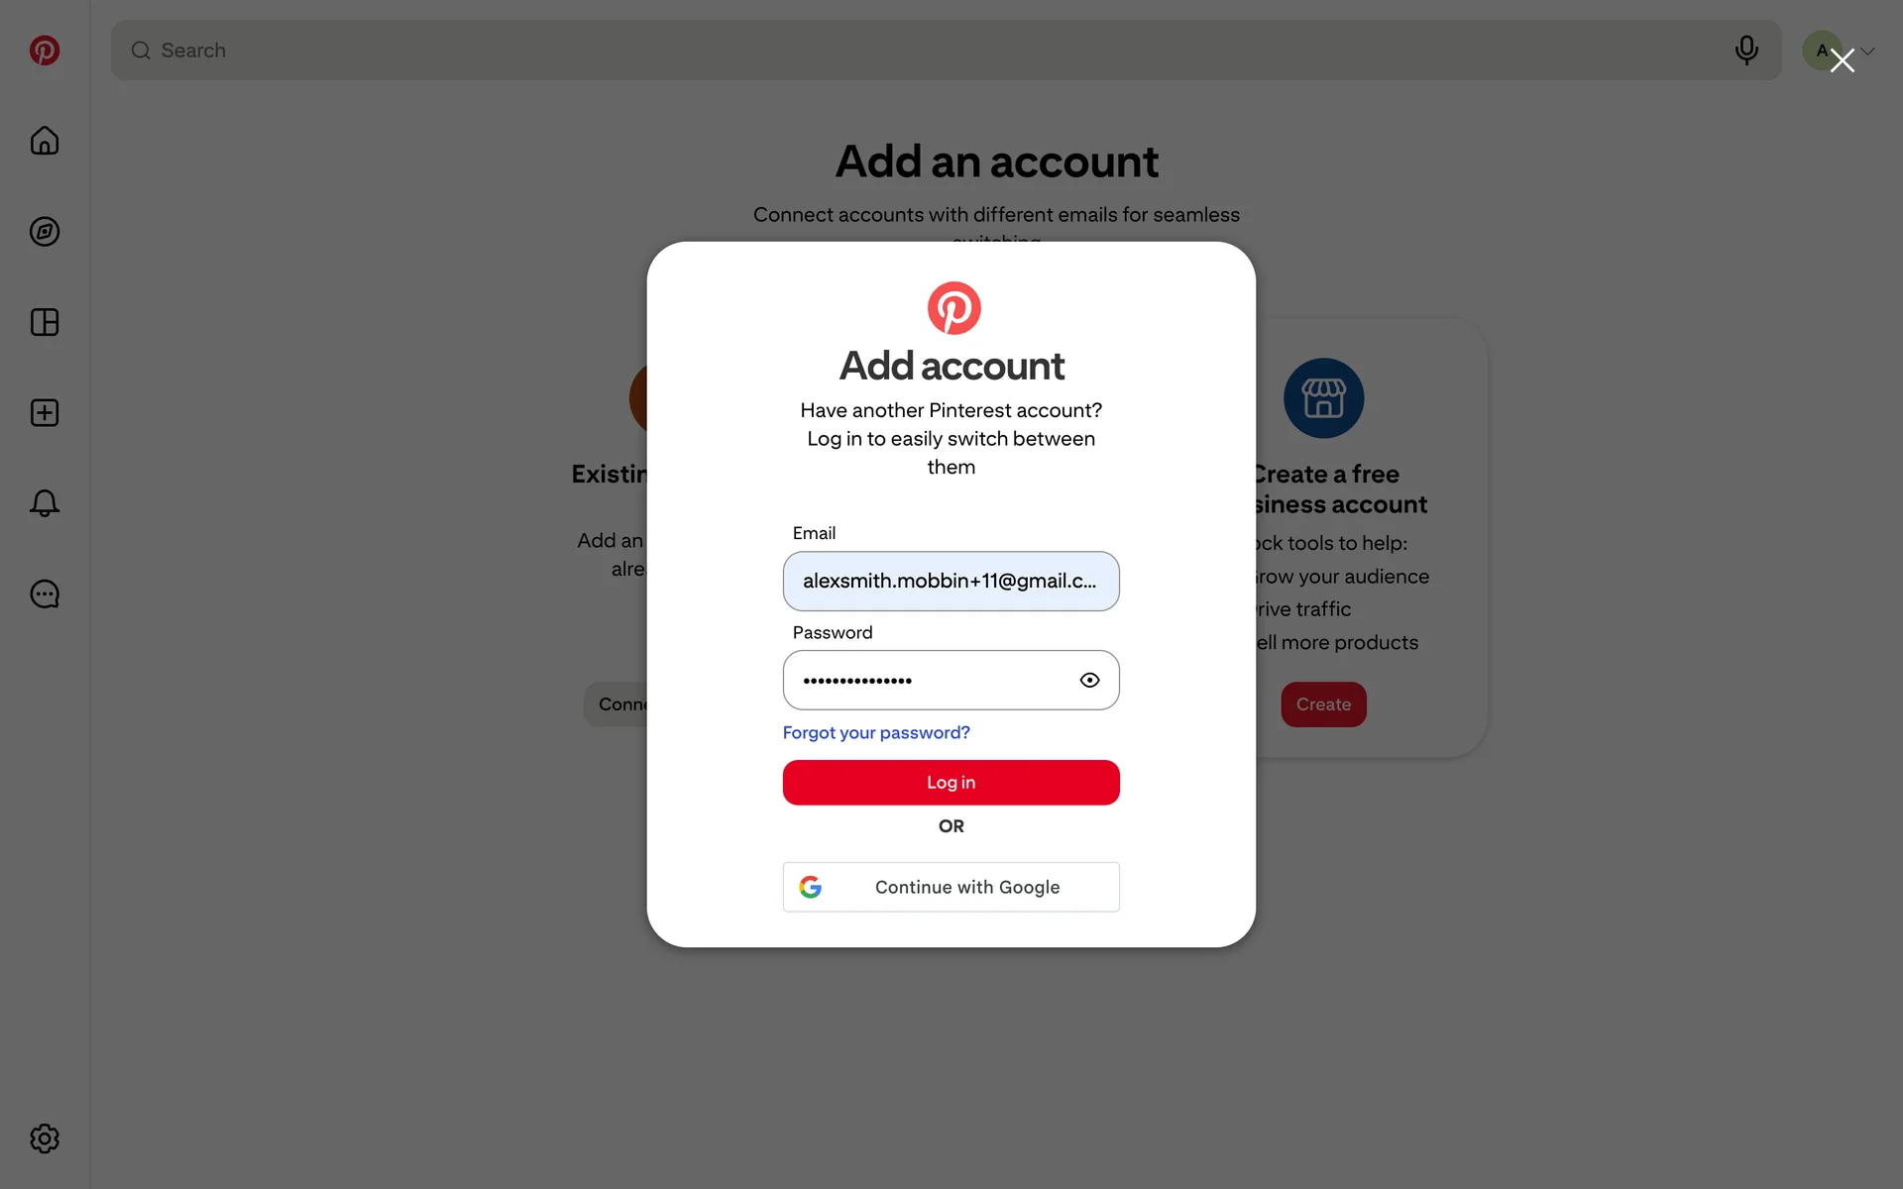Viewport: 1903px width, 1189px height.
Task: Click the Pinterest logo in the dialog
Action: pos(953,308)
